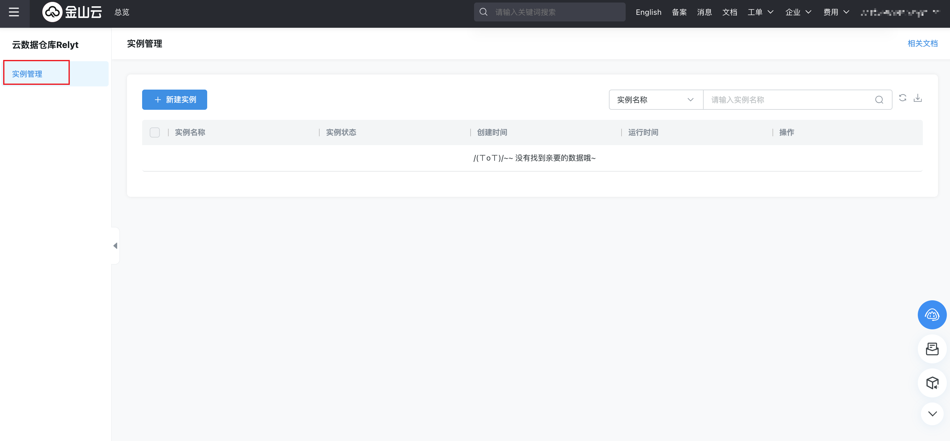The width and height of the screenshot is (950, 441).
Task: Click the magnifier in instance search
Action: click(x=879, y=100)
